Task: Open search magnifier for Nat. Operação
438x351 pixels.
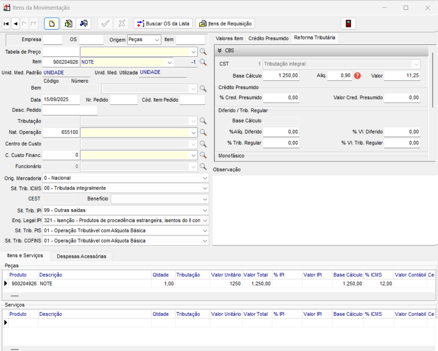Action: (203, 132)
